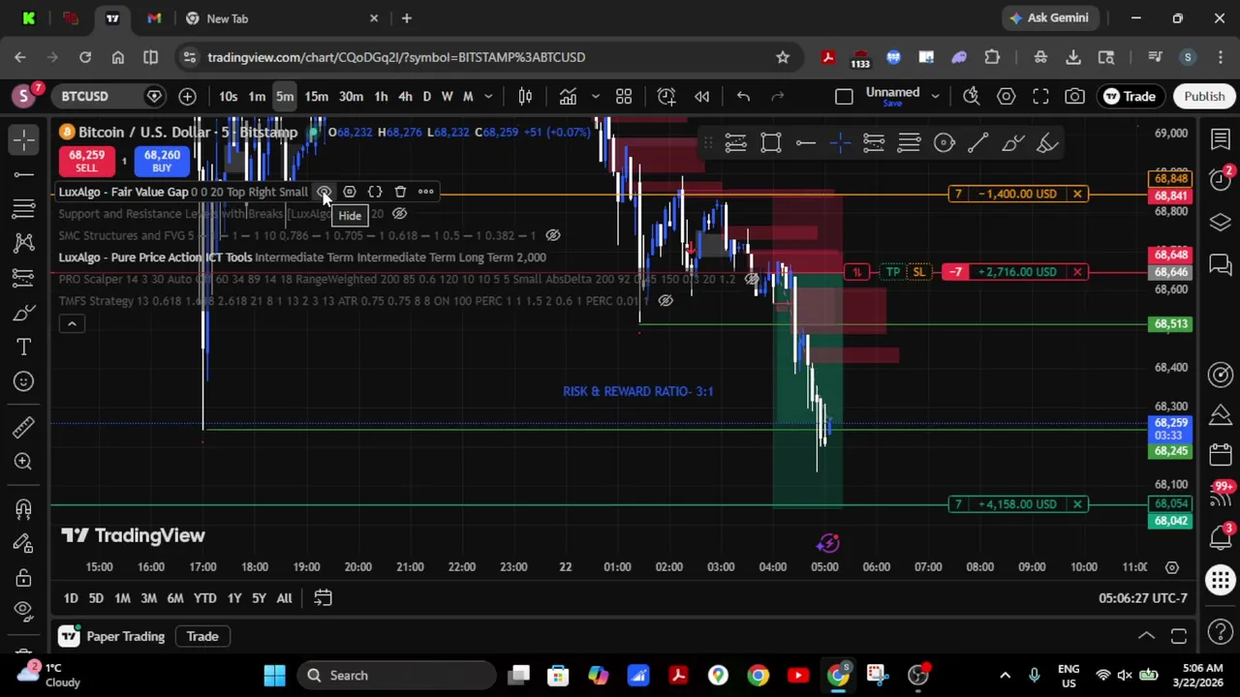Open the timezone 05:06:27 UTC-7 menu

(x=1142, y=598)
